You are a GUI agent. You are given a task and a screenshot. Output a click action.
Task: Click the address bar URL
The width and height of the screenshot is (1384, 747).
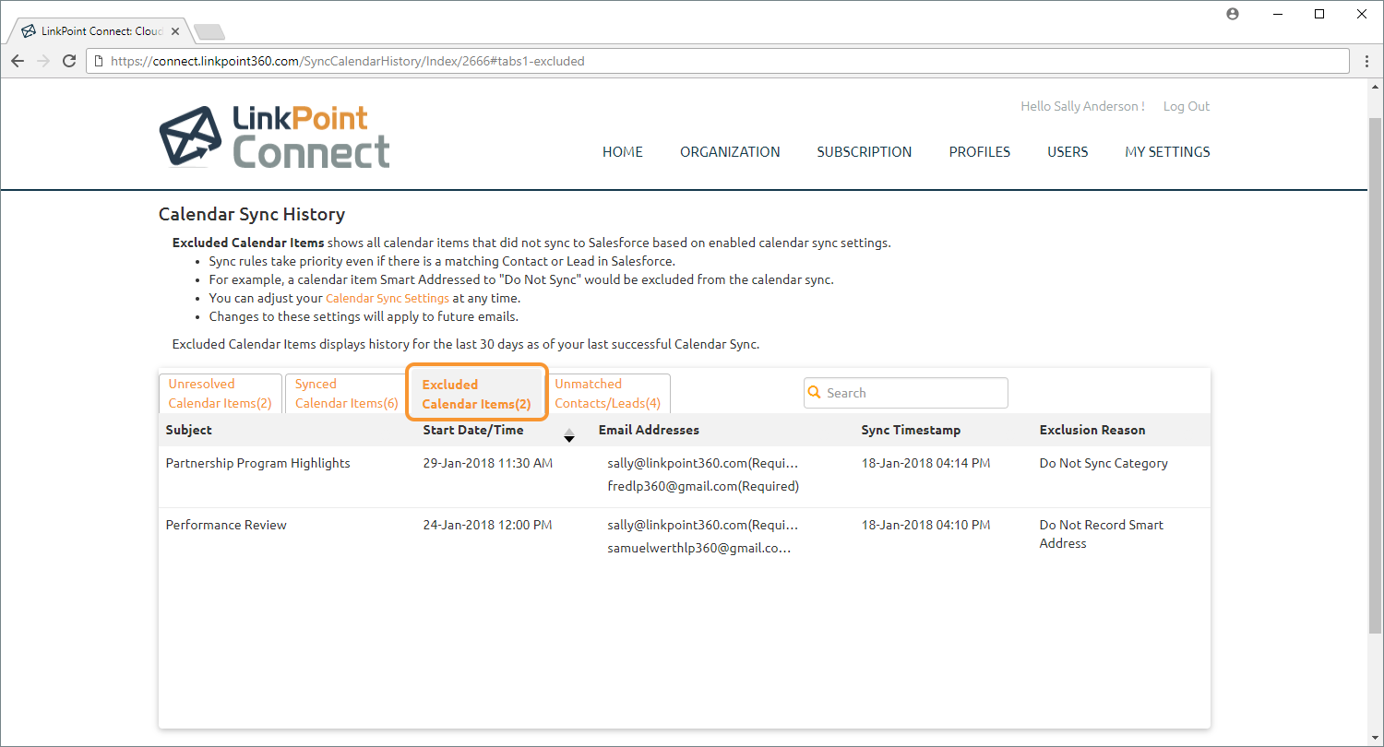tap(347, 62)
